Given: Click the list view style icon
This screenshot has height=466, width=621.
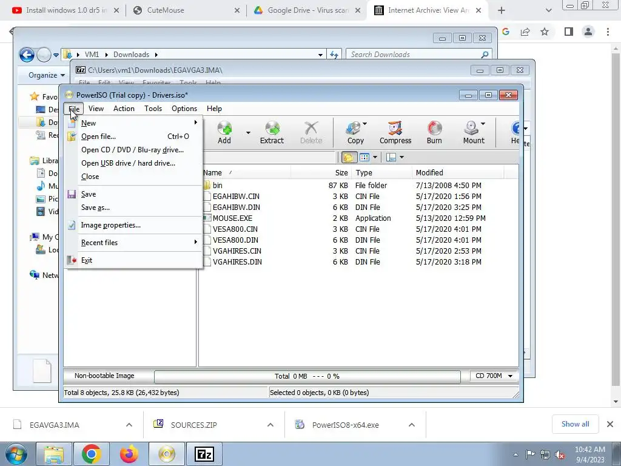Looking at the screenshot, I should pyautogui.click(x=364, y=157).
